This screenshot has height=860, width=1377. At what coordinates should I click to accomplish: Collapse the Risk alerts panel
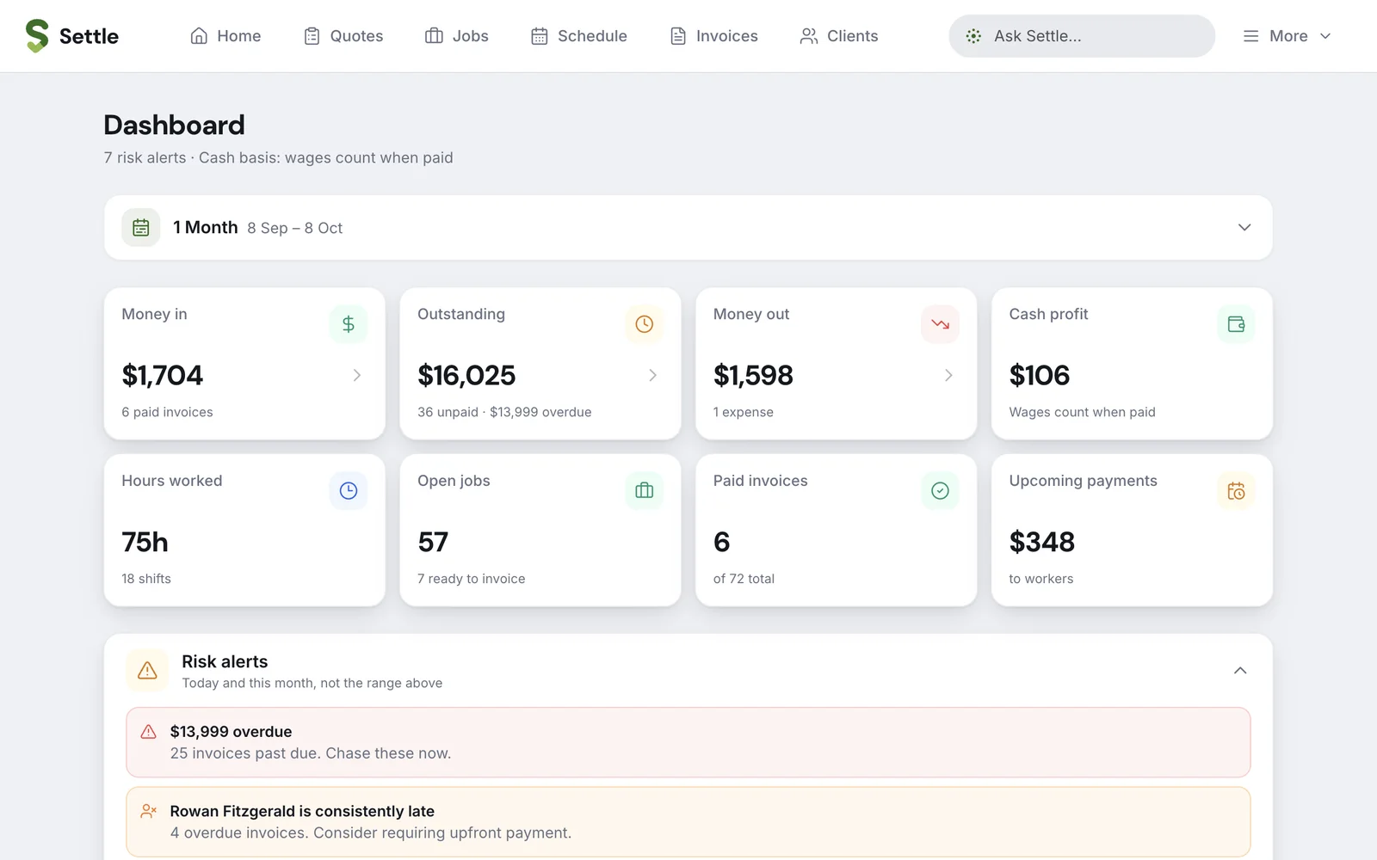click(x=1240, y=671)
